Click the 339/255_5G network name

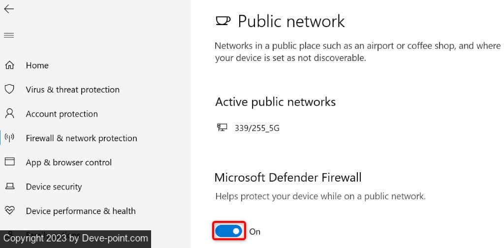tap(257, 128)
